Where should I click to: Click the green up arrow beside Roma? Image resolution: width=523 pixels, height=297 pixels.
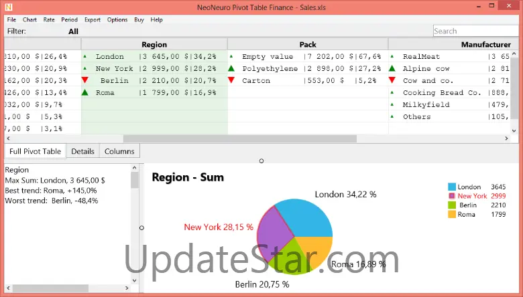pos(84,92)
